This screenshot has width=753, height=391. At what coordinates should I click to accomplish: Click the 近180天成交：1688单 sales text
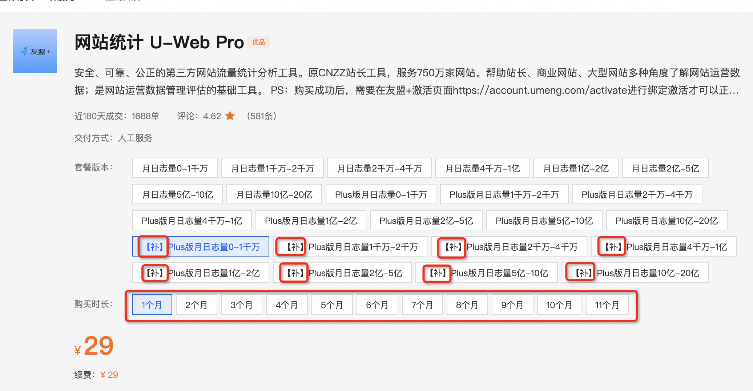[117, 116]
